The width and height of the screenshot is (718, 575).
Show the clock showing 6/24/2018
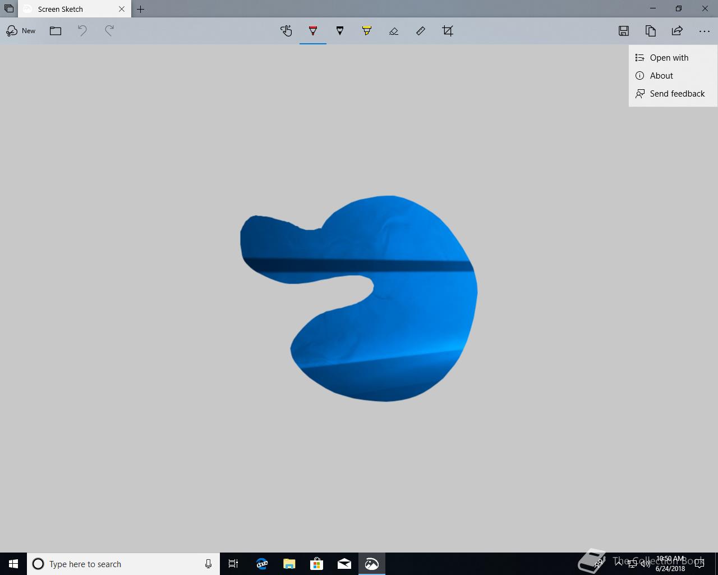pyautogui.click(x=670, y=564)
